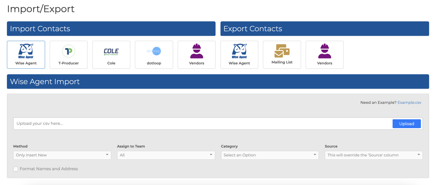
Task: Click the Export Contacts section header
Action: pos(325,29)
